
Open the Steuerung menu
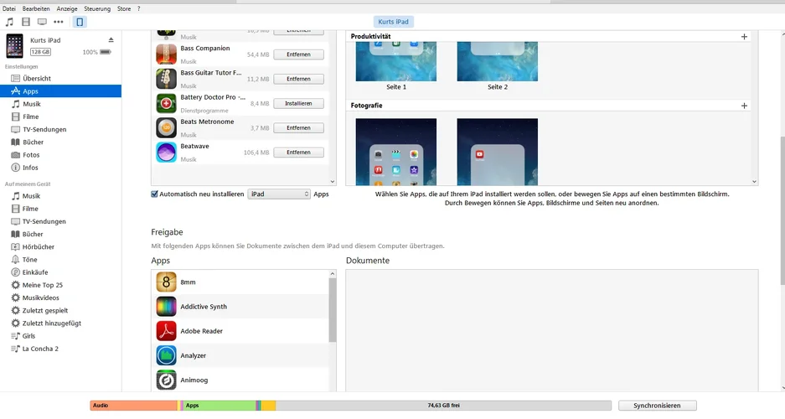click(97, 8)
